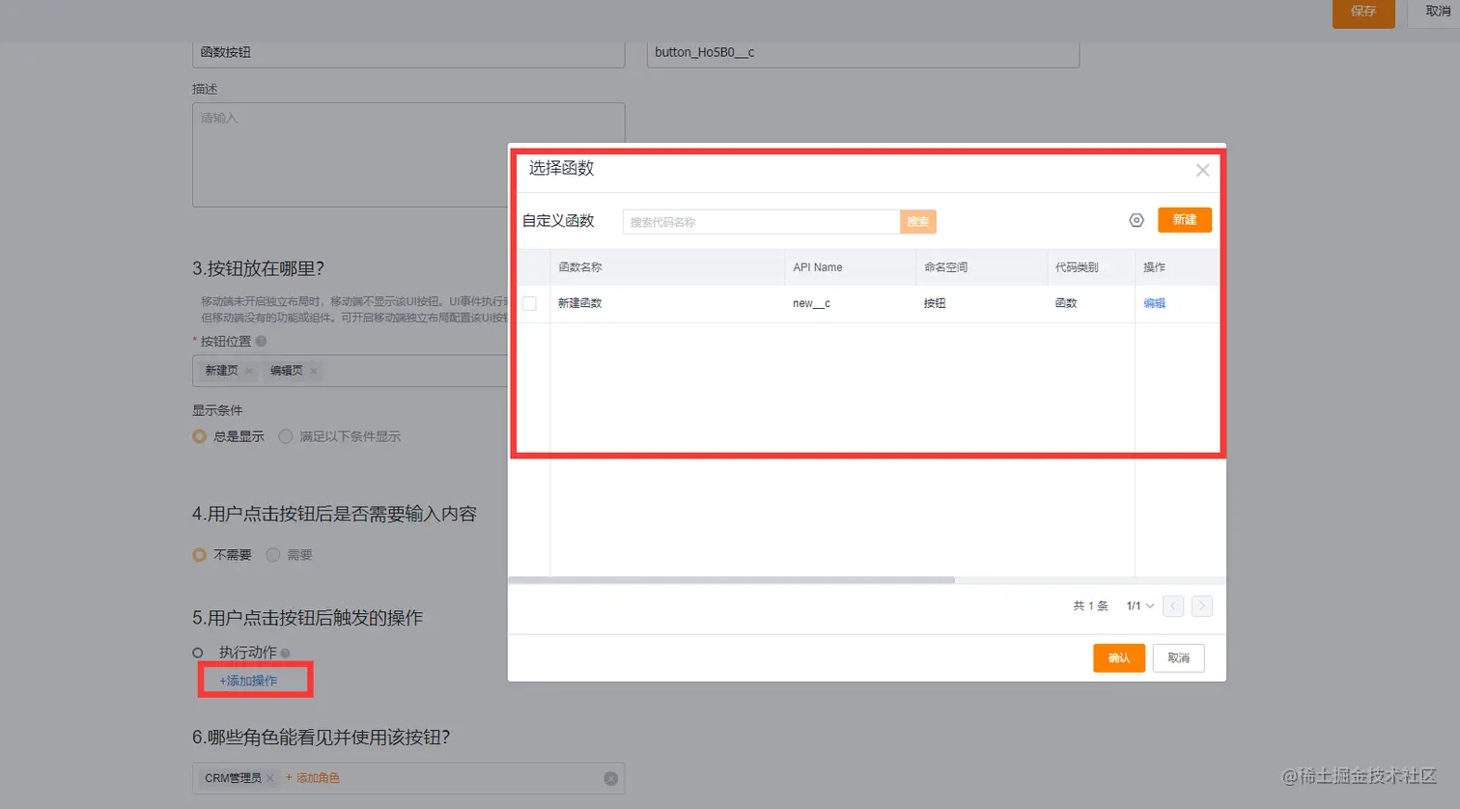Remove the 编辑页 tag
Screen dimensions: 1460x809
pos(314,371)
